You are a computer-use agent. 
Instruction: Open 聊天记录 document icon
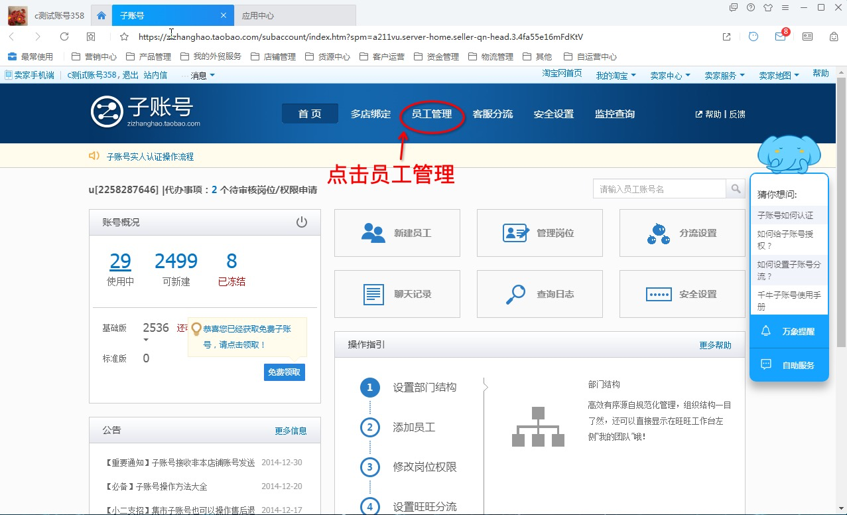click(373, 294)
